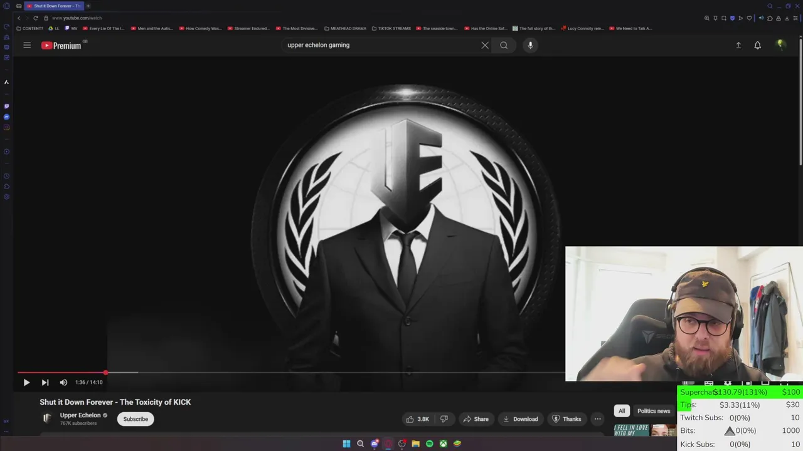Screen dimensions: 803x451
Task: Open 'Every Lie Of The I...' bookmark
Action: point(104,28)
